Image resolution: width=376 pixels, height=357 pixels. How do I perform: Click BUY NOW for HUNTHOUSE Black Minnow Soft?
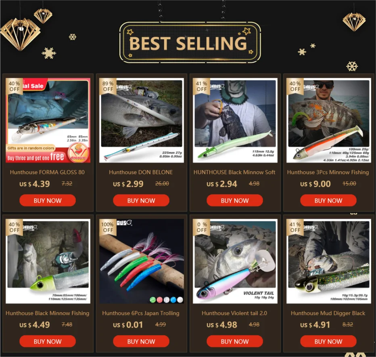pyautogui.click(x=235, y=200)
